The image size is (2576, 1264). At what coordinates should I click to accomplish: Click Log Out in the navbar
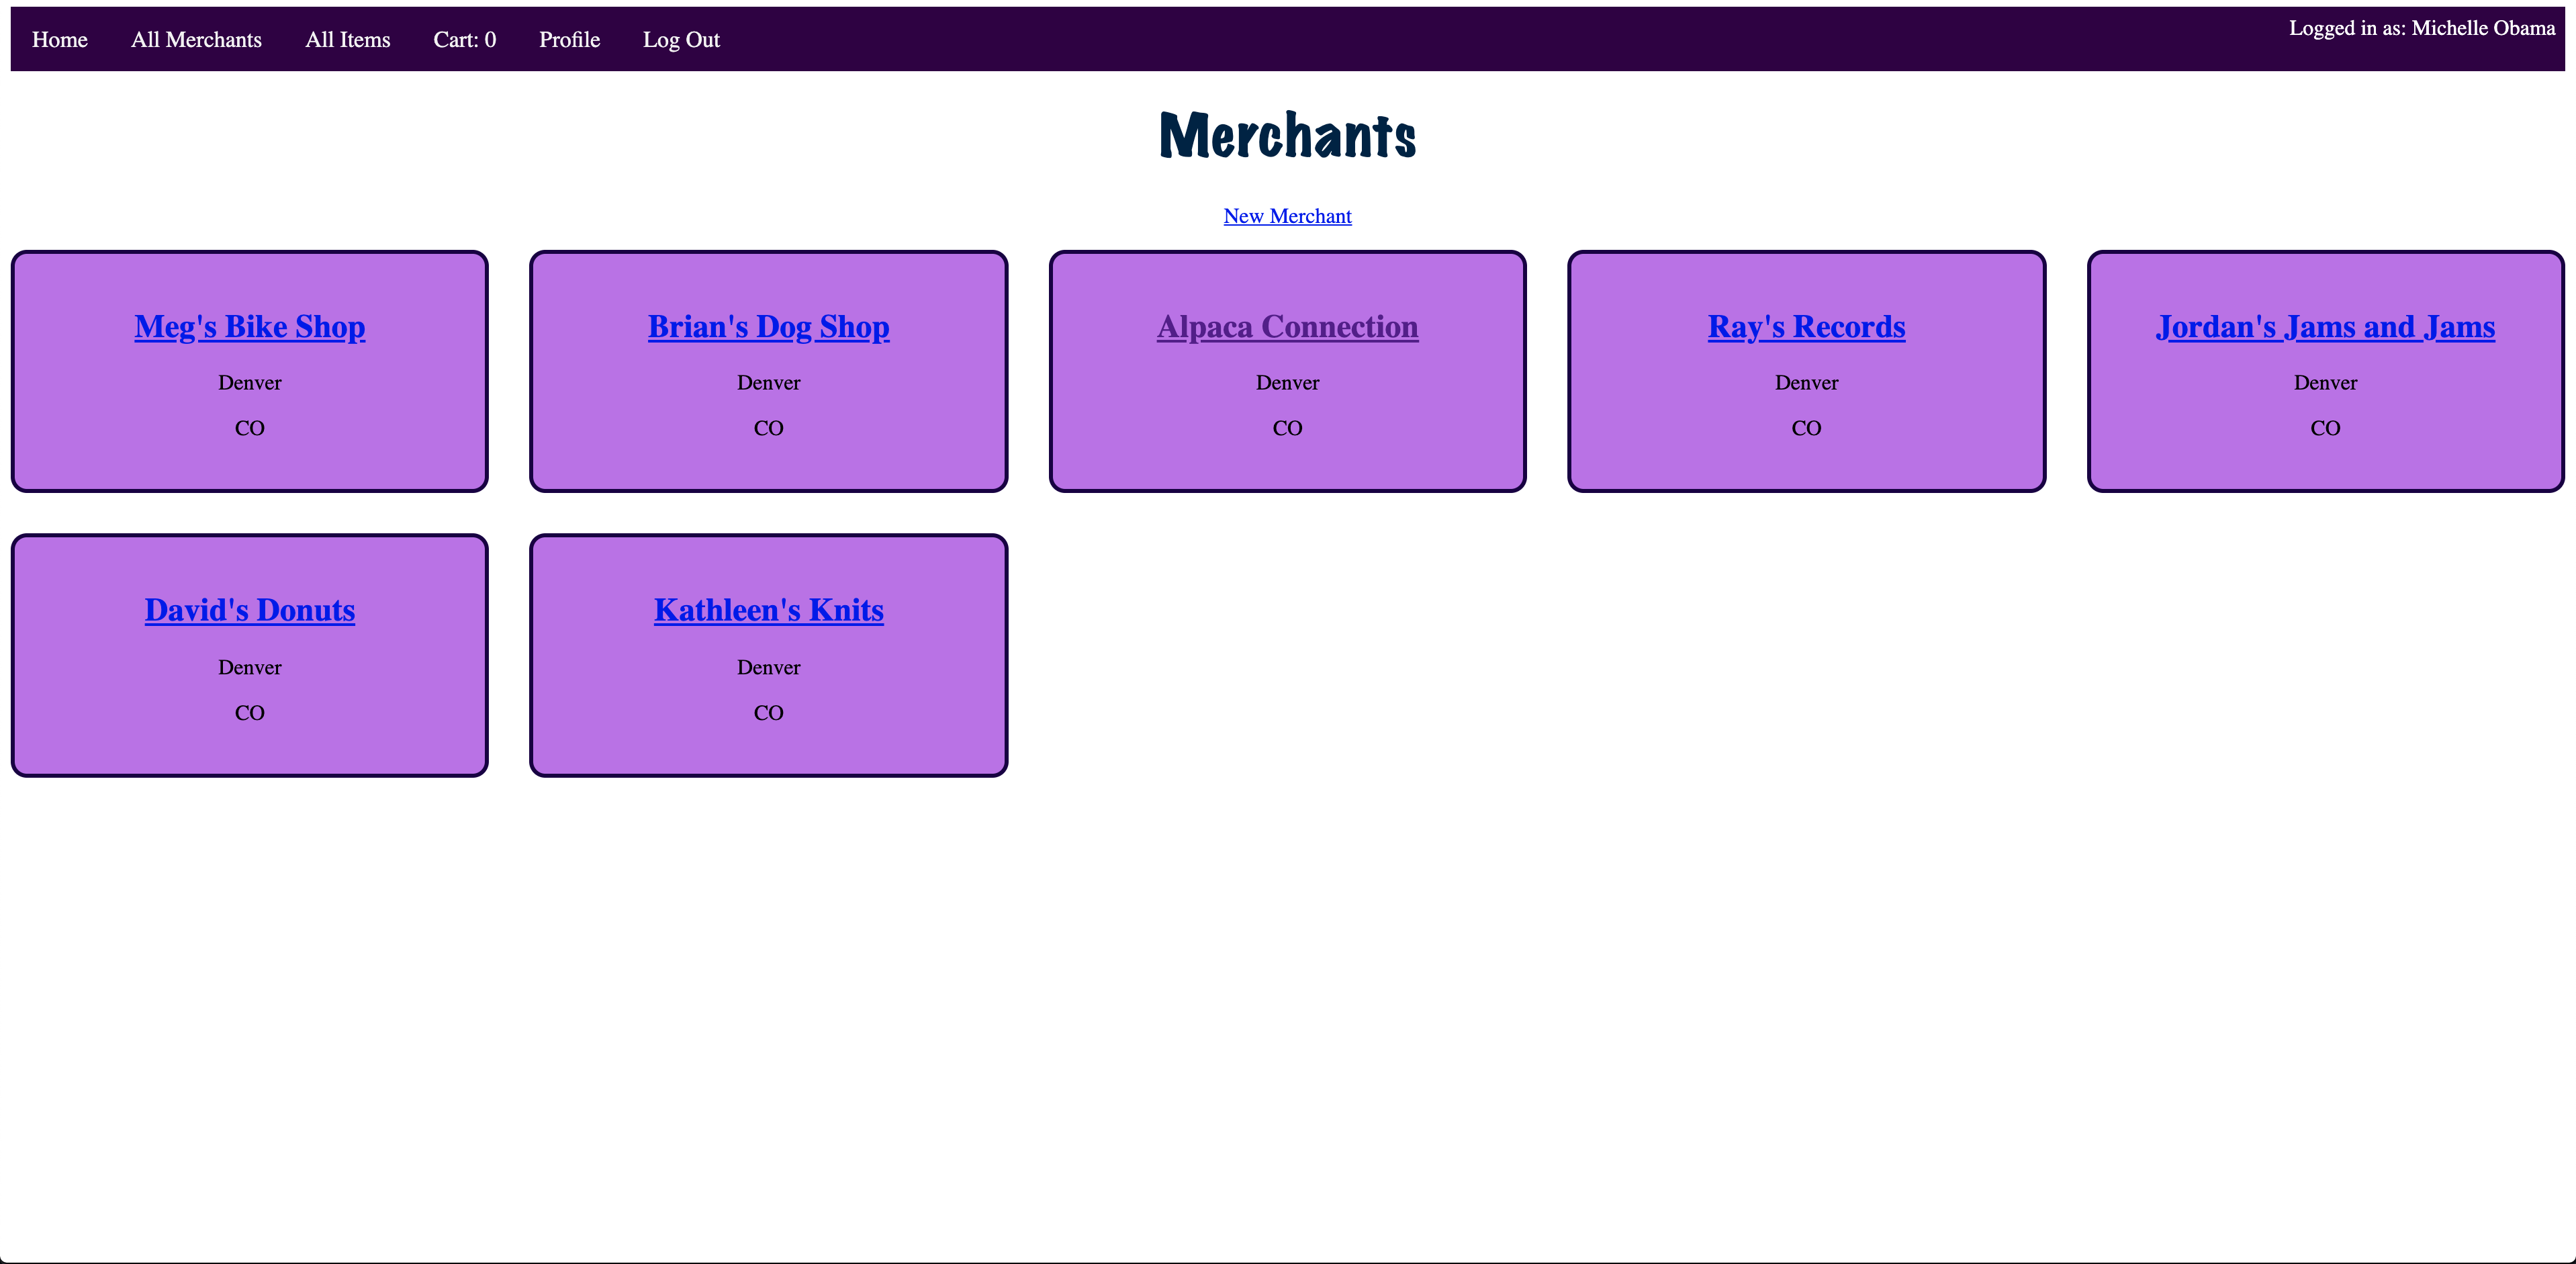point(681,40)
